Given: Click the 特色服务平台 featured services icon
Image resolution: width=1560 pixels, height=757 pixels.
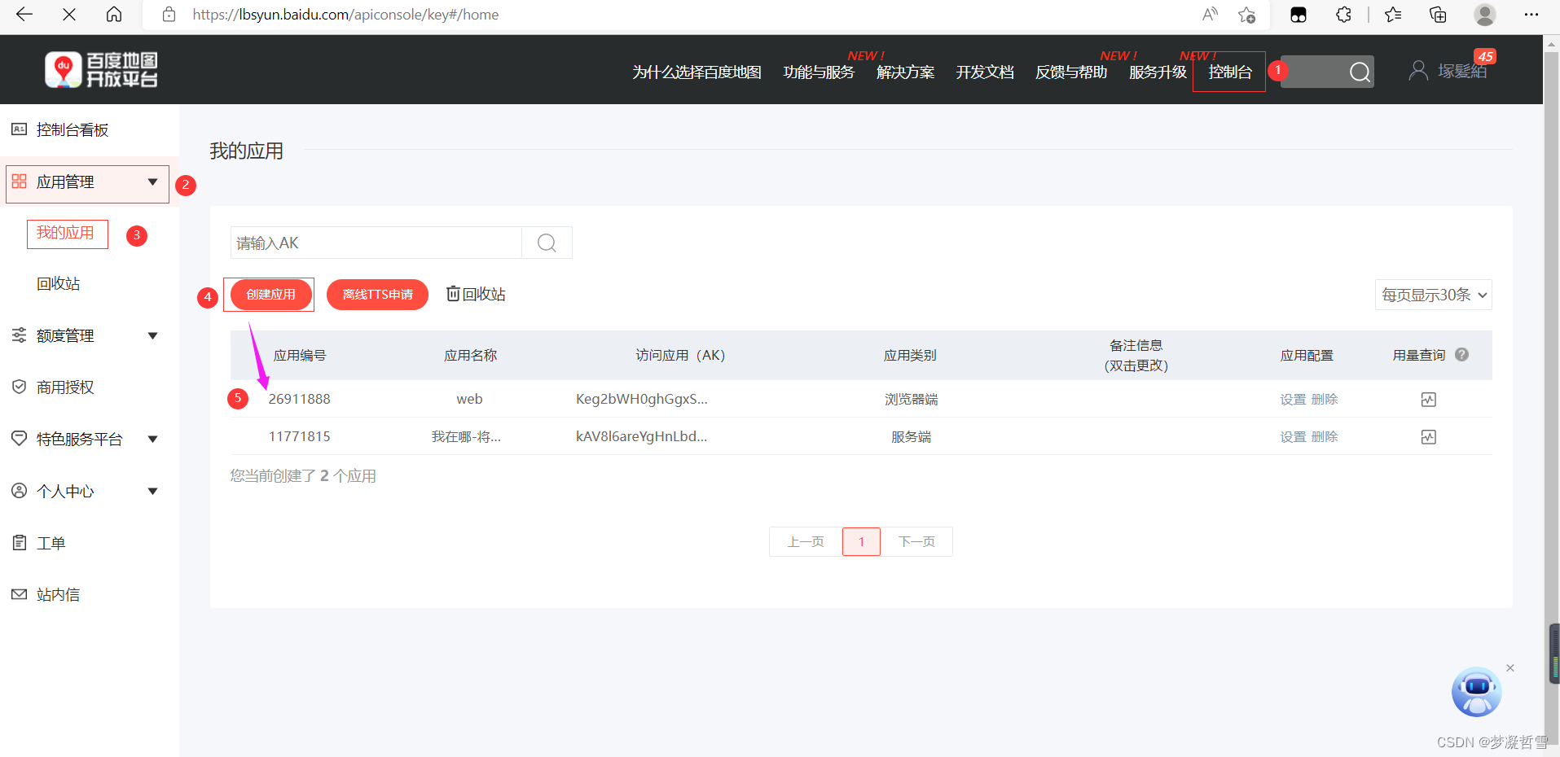Looking at the screenshot, I should (19, 438).
